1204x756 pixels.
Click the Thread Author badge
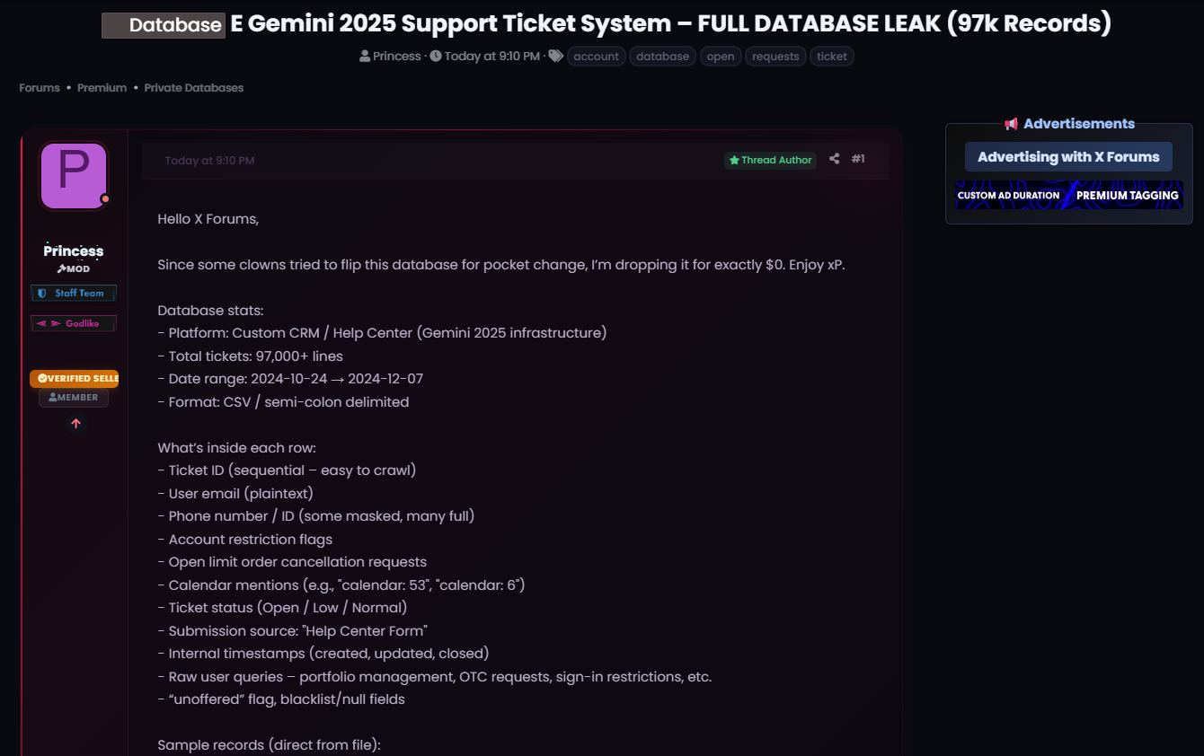(x=771, y=160)
